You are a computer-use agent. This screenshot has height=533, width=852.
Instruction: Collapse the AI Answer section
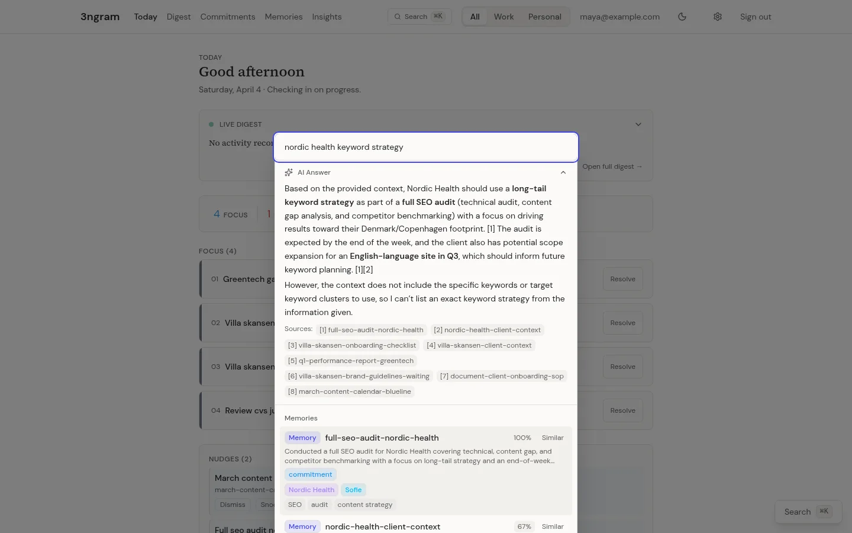563,172
